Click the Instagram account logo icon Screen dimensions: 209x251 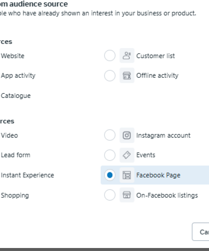127,135
